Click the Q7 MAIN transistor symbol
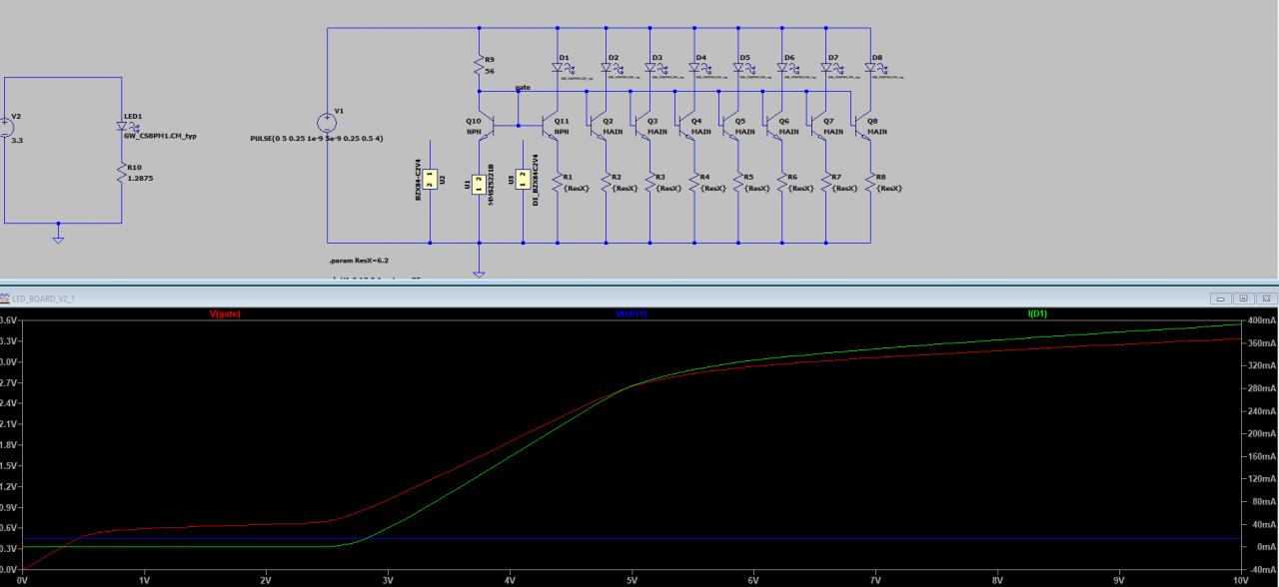This screenshot has height=587, width=1279. (818, 126)
